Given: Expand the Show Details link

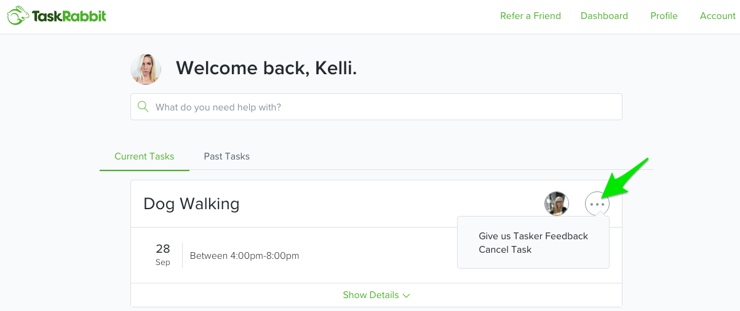Looking at the screenshot, I should [x=376, y=295].
